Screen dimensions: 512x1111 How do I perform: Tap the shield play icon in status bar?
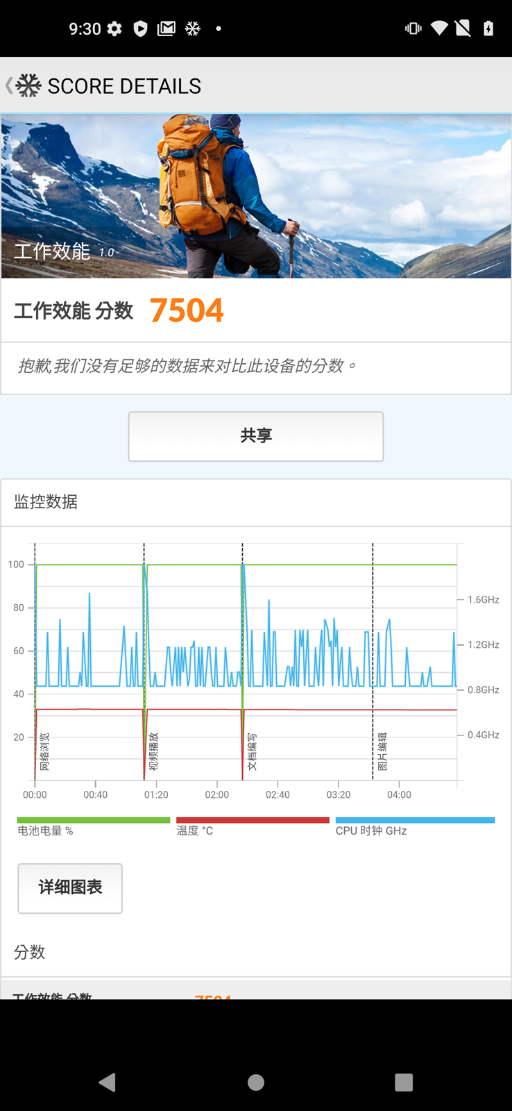[x=140, y=28]
